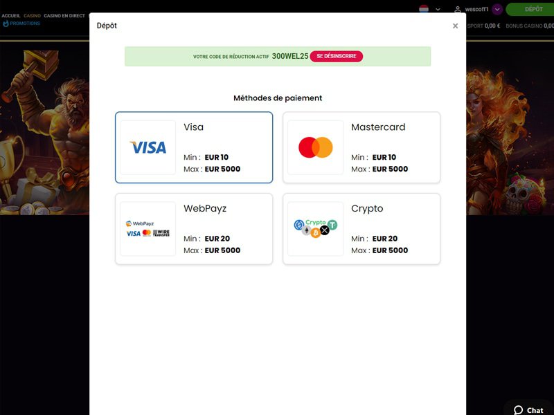
Task: Click the flame icon next to Promotions
Action: [x=6, y=24]
